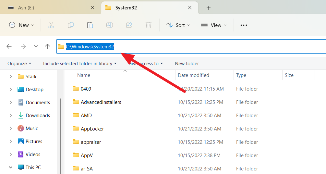Close the System32 tab
Screen dimensions: 326x174
(190, 8)
